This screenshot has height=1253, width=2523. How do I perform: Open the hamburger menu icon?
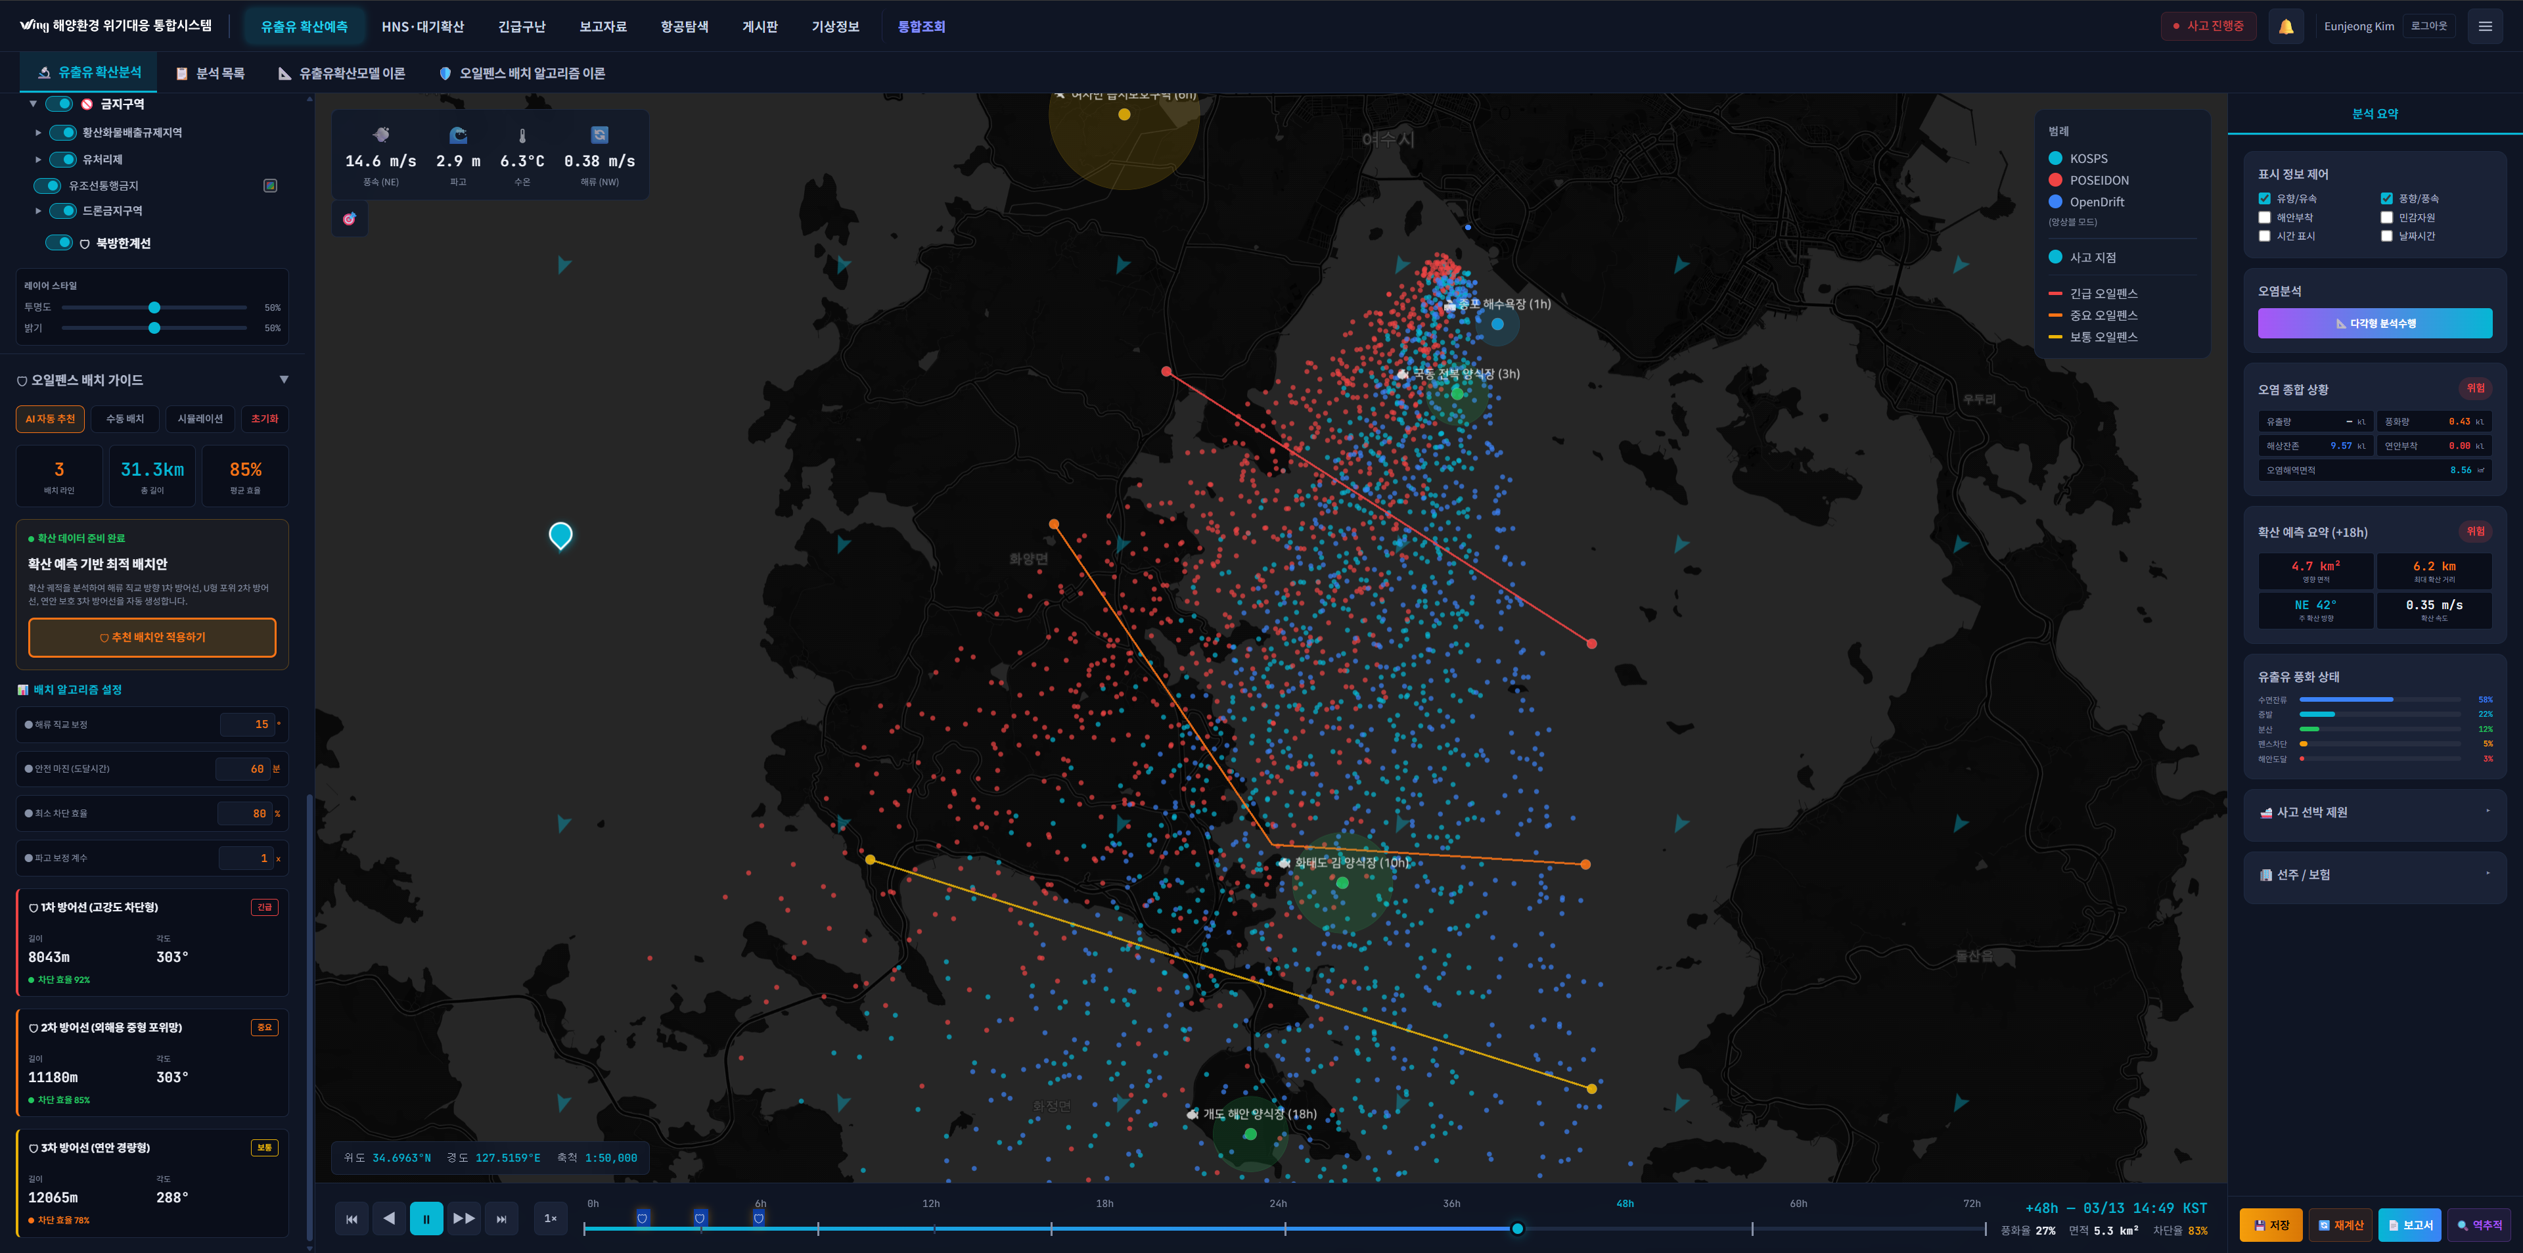pos(2485,26)
